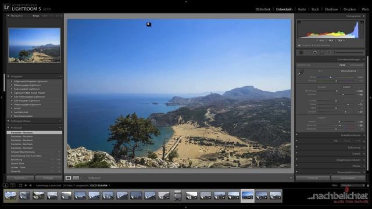Image resolution: width=372 pixels, height=209 pixels.
Task: Click the second window display icon
Action: (x=13, y=185)
